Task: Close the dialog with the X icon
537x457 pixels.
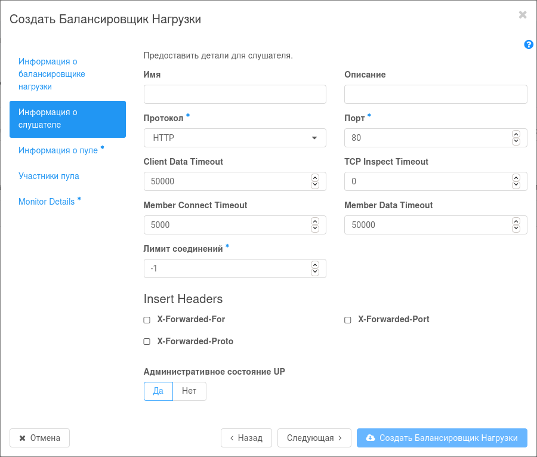Action: [523, 15]
